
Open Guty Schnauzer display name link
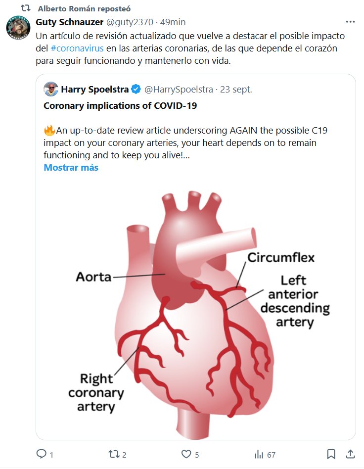70,23
